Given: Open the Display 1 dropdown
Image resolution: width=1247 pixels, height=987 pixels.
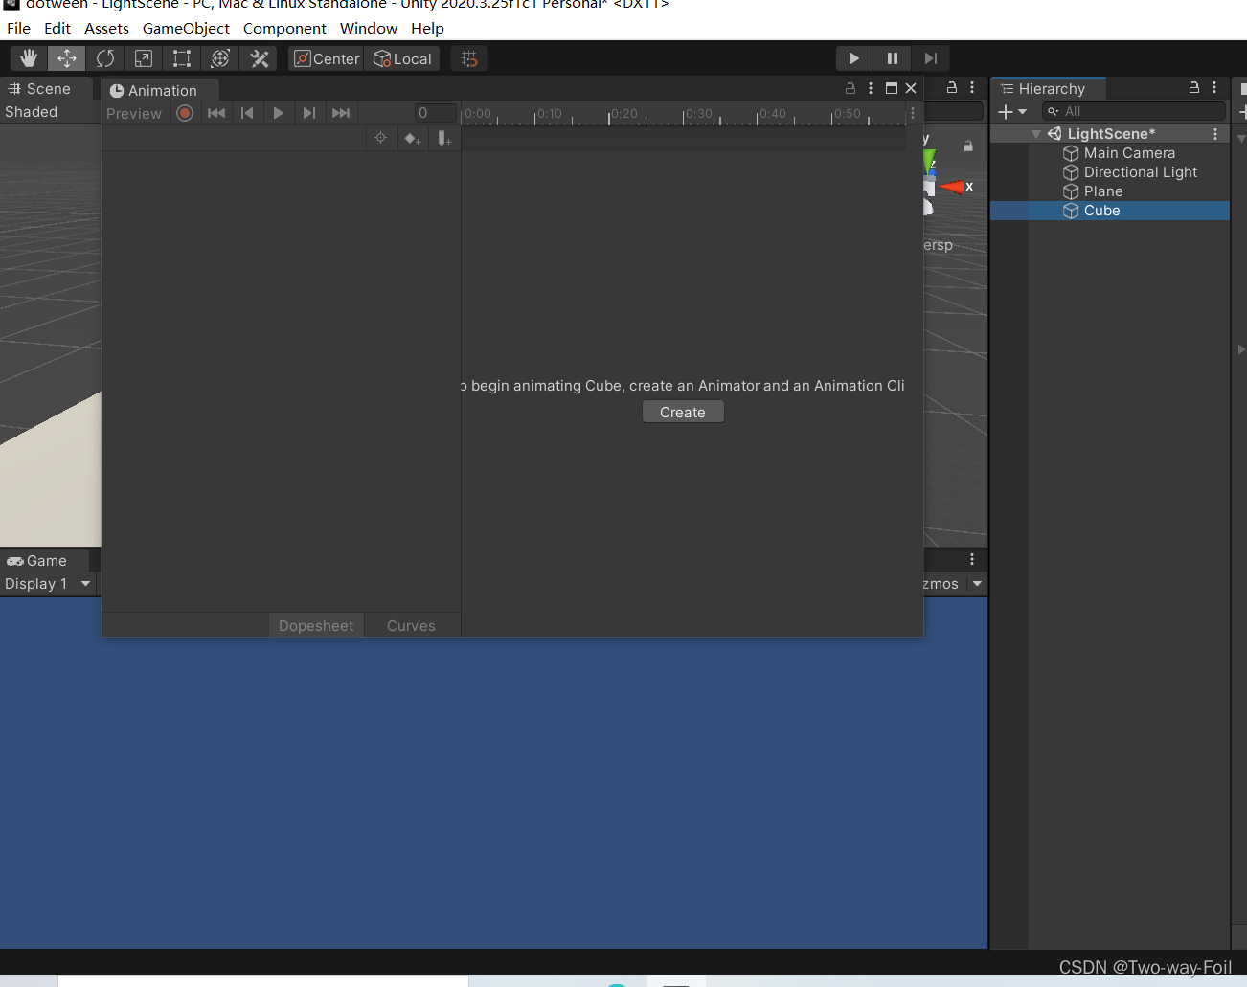Looking at the screenshot, I should coord(48,584).
